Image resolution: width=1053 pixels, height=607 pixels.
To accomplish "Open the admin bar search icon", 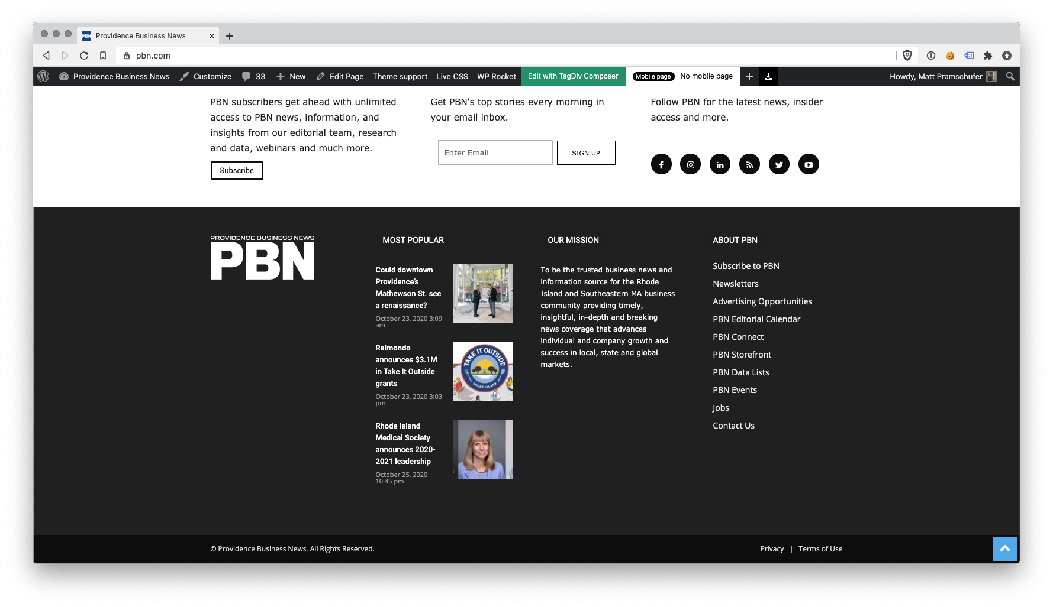I will (x=1010, y=76).
